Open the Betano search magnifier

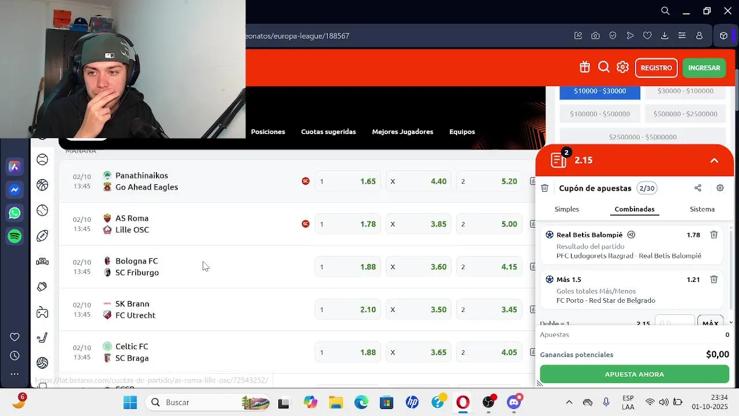pyautogui.click(x=604, y=68)
